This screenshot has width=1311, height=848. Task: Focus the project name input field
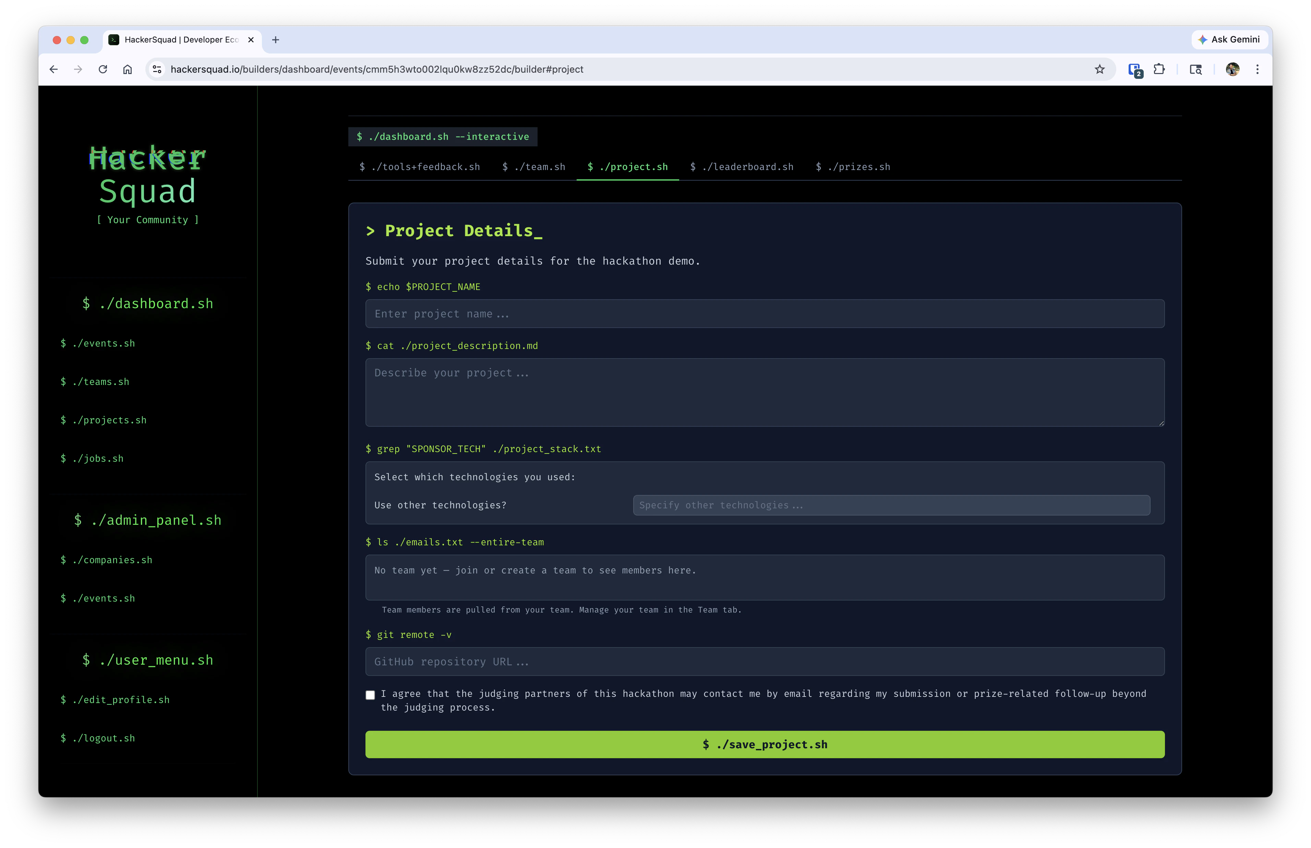(765, 314)
